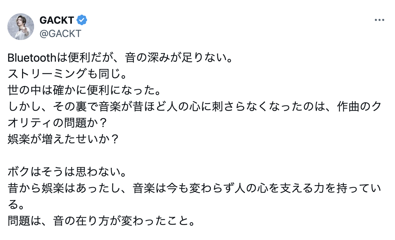Click the final line 問題は、音の在り方が変わったこと。
Screen dimensions: 395x240
coord(102,221)
